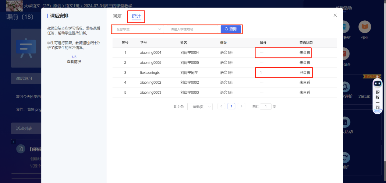
Task: Go to the next page arrow
Action: tap(241, 106)
